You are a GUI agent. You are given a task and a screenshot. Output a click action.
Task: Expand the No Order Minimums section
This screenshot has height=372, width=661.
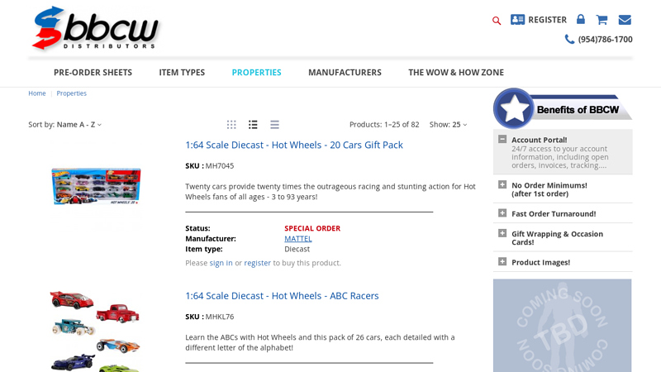pyautogui.click(x=502, y=185)
